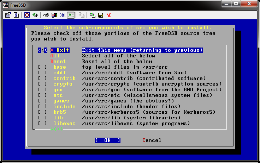The image size is (260, 163).
Task: Check the games source checkbox
Action: point(42,101)
